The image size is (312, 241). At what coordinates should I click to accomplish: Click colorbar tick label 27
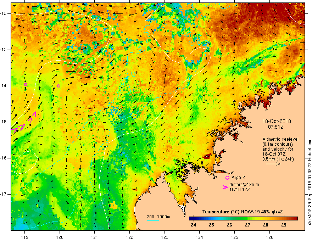247,225
